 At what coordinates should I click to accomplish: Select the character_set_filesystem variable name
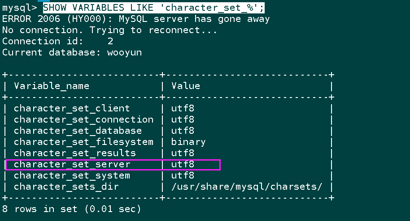(x=84, y=142)
